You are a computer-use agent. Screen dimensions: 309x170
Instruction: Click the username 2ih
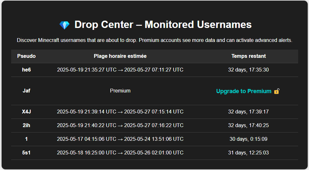point(26,125)
